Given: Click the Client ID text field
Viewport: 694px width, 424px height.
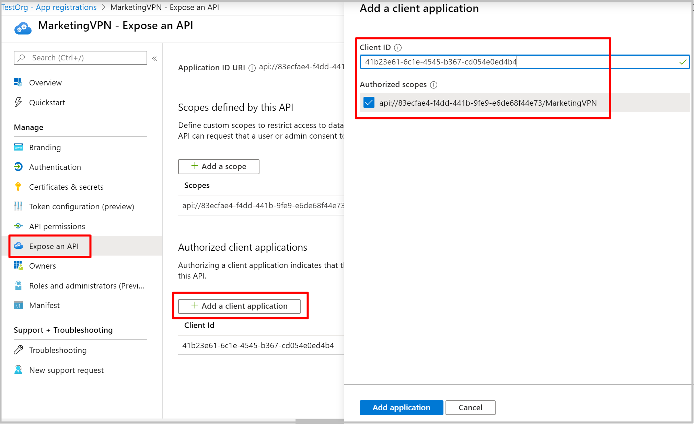Looking at the screenshot, I should point(515,62).
